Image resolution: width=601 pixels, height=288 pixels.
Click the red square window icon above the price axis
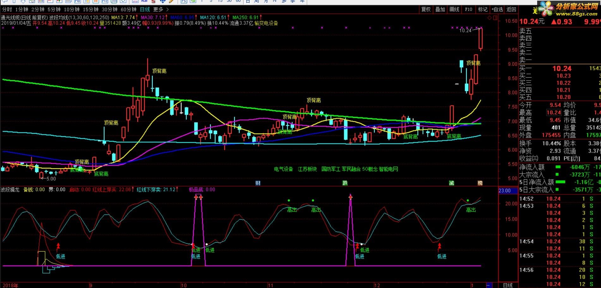point(495,18)
